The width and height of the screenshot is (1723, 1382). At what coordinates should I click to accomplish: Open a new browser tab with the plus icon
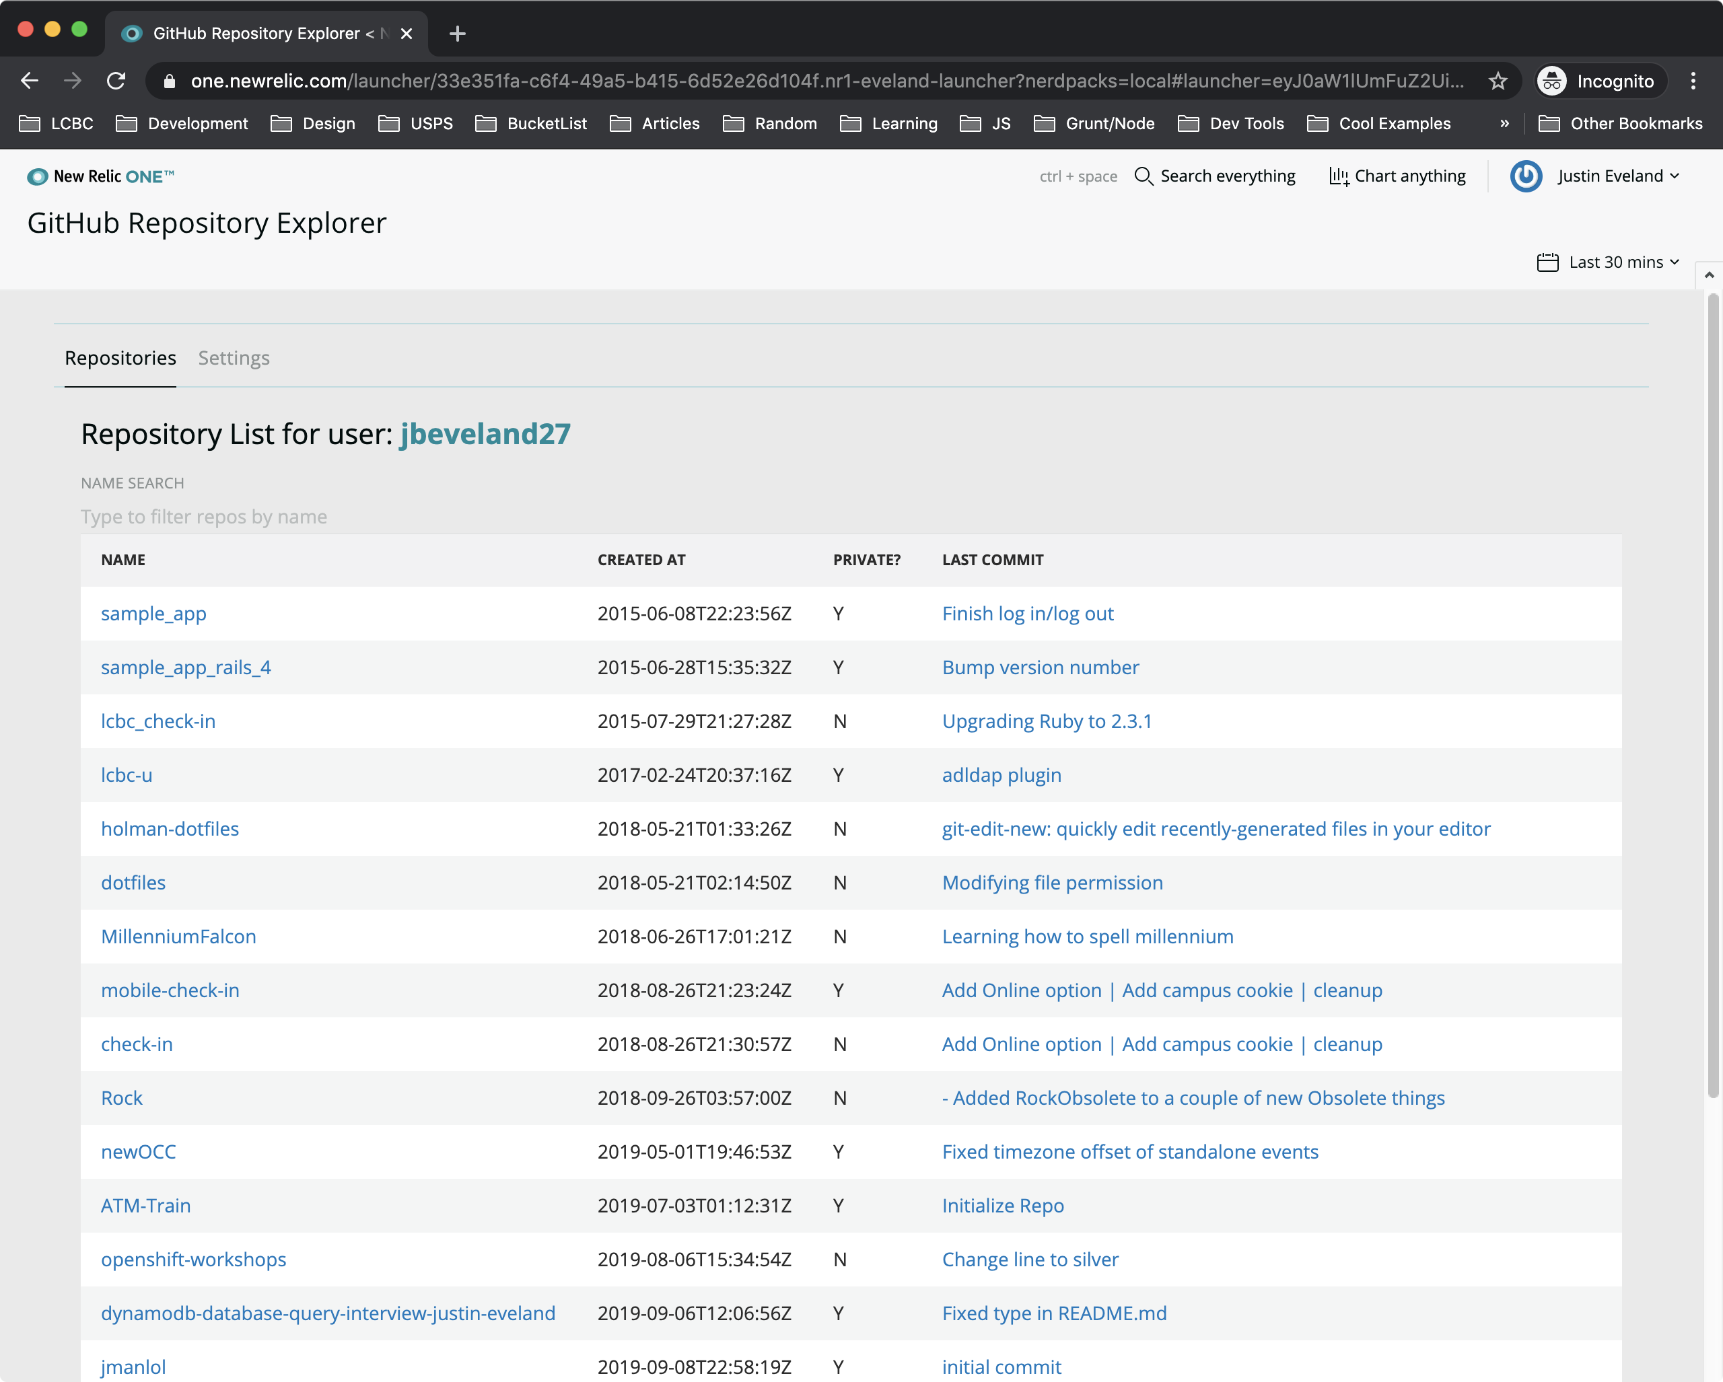click(457, 34)
